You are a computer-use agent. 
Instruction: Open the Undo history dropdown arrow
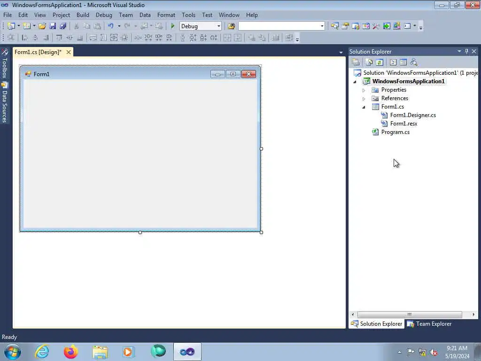coord(119,26)
